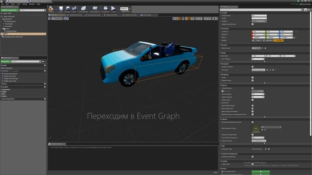
Task: Open Class Defaults from the toolbar
Action: click(95, 9)
